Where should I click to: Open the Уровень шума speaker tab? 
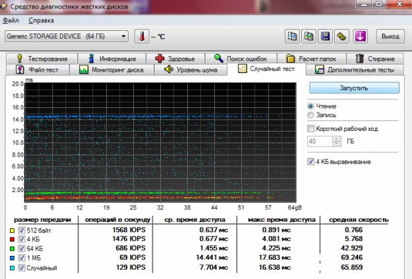[191, 70]
